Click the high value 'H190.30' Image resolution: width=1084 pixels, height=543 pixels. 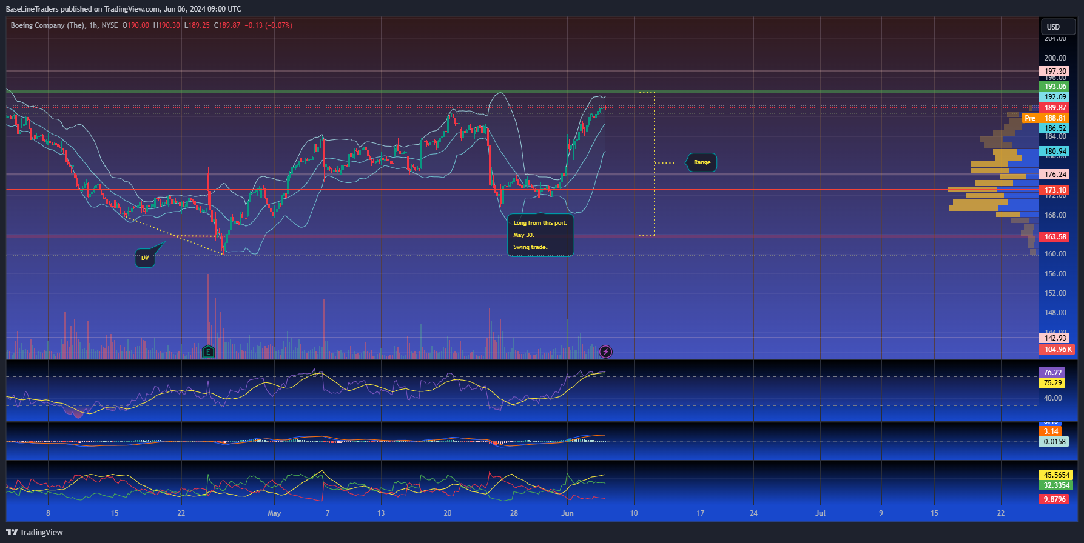click(167, 25)
